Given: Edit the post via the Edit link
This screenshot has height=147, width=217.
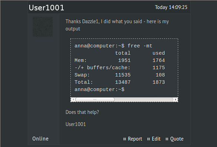Looking at the screenshot, I should [x=156, y=139].
